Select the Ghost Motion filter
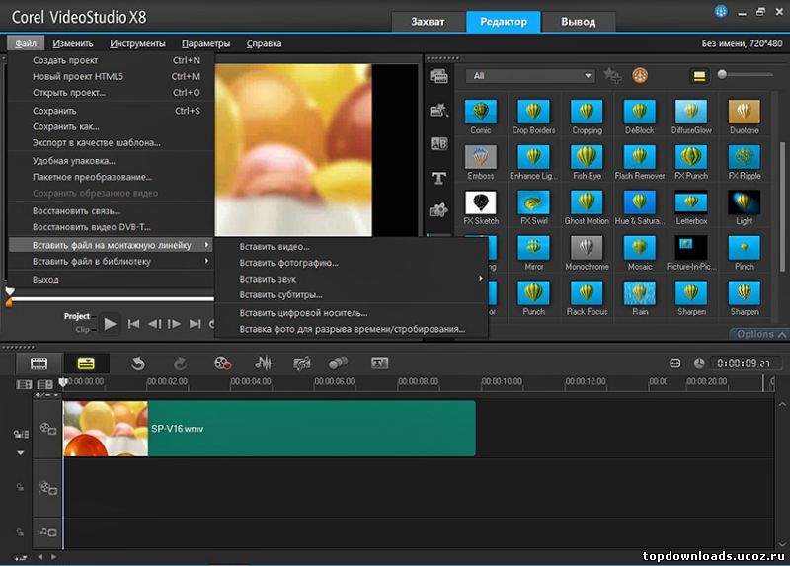Screen dimensions: 790x566 coord(587,202)
